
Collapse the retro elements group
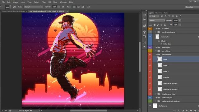click(x=156, y=54)
